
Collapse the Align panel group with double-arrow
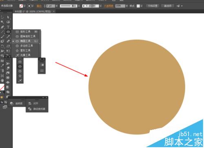coord(43,98)
